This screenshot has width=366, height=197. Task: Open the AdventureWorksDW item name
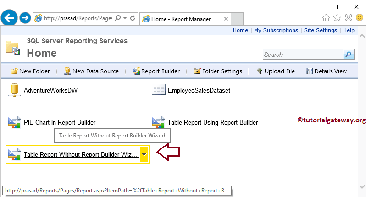pos(50,90)
